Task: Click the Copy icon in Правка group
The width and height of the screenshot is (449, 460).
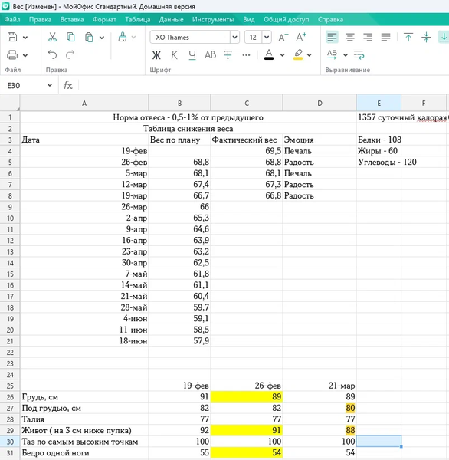Action: pos(70,38)
